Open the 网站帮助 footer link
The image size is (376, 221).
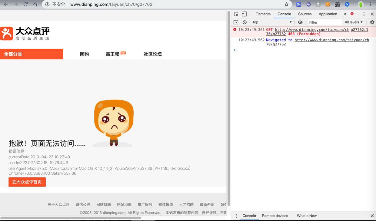[104, 205]
